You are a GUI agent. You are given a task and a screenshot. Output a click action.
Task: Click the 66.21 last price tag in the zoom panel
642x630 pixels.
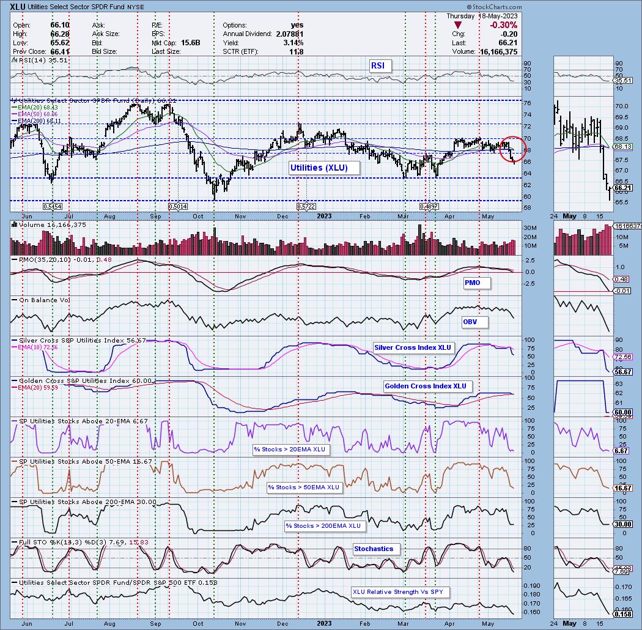click(x=624, y=188)
